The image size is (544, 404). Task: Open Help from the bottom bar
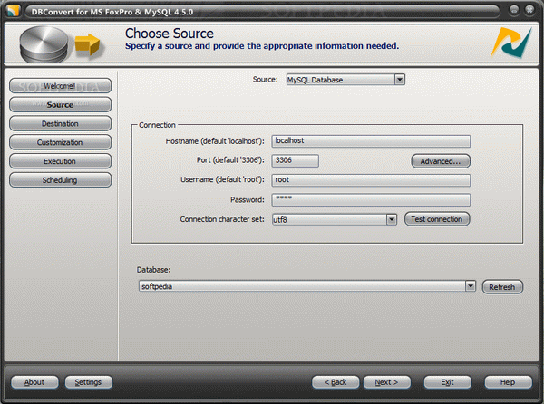(508, 382)
